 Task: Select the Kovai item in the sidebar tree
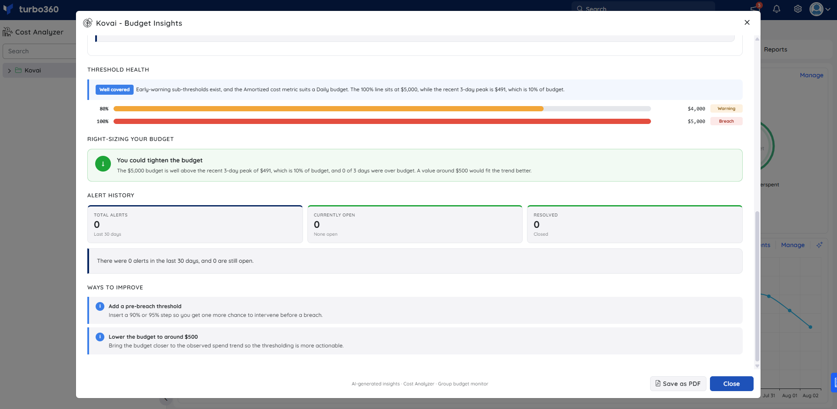(x=39, y=70)
